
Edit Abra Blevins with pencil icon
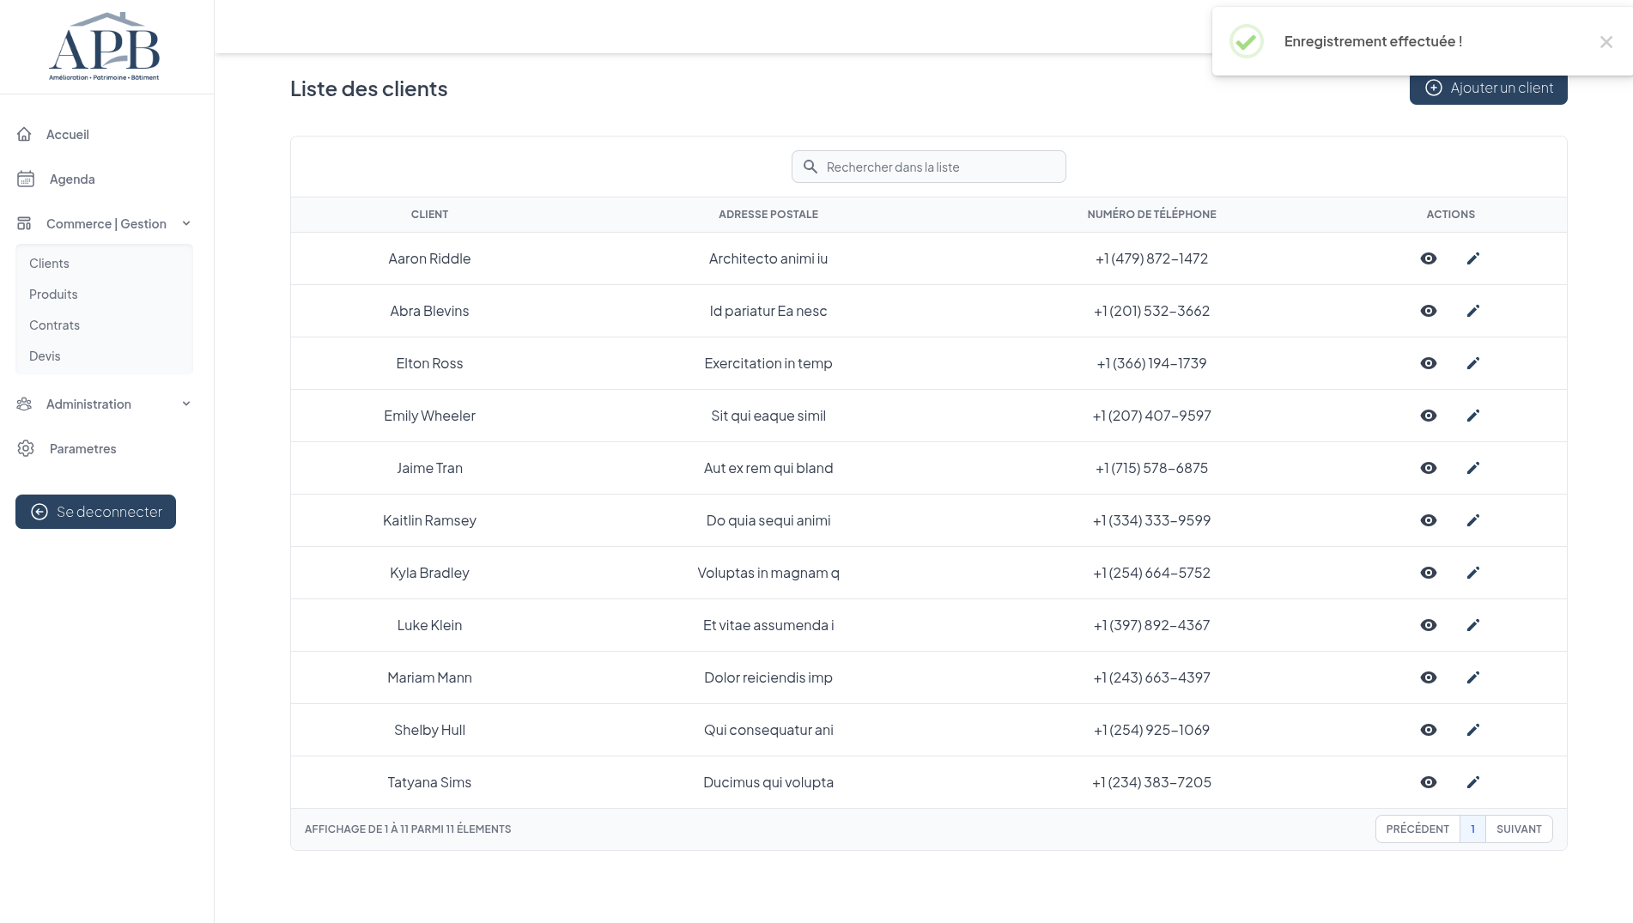1473,311
